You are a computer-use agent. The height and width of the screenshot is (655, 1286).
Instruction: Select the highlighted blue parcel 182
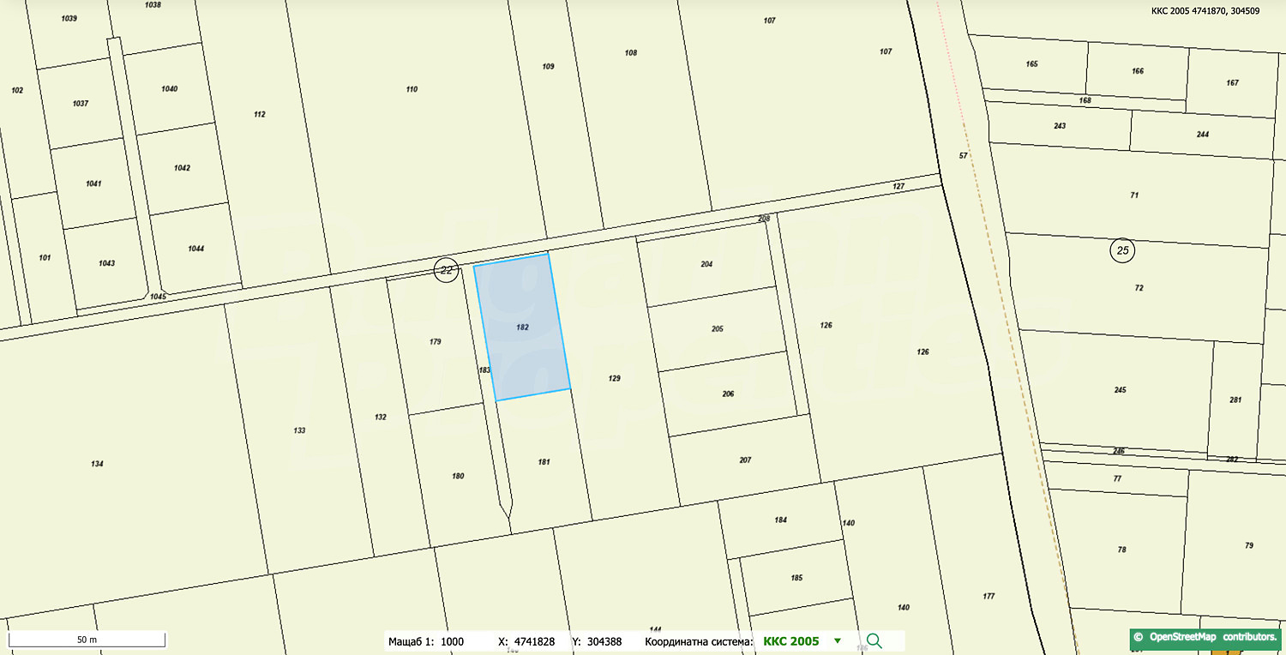coord(522,327)
